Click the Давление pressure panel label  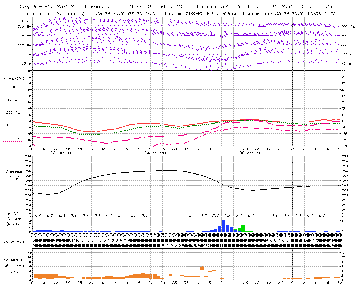pyautogui.click(x=14, y=172)
